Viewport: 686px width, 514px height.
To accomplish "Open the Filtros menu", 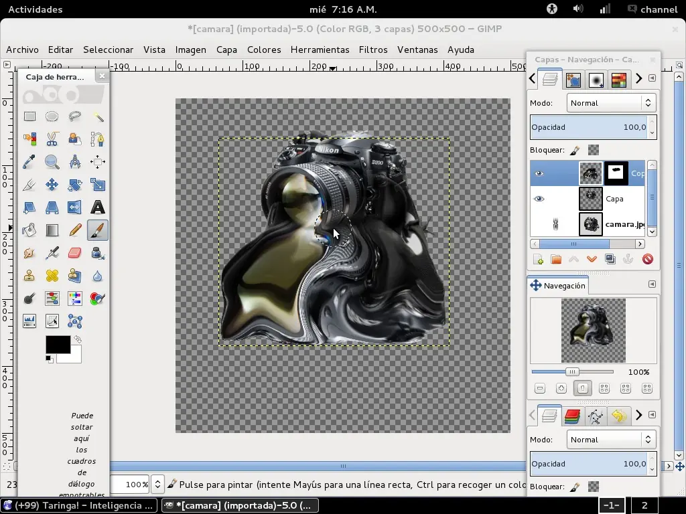I will (x=373, y=50).
